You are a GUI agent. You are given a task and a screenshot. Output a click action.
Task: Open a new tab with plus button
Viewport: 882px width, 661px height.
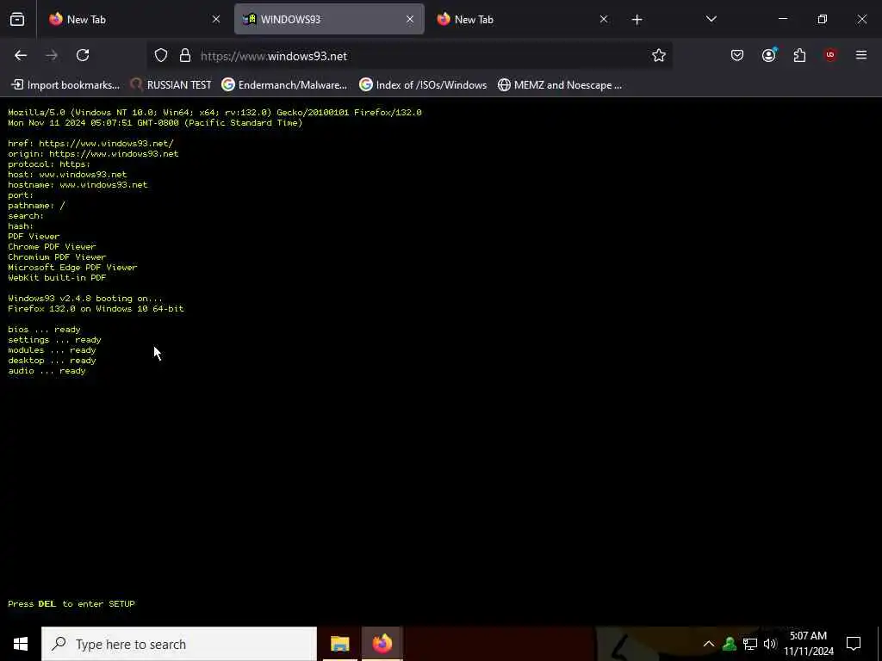point(637,20)
